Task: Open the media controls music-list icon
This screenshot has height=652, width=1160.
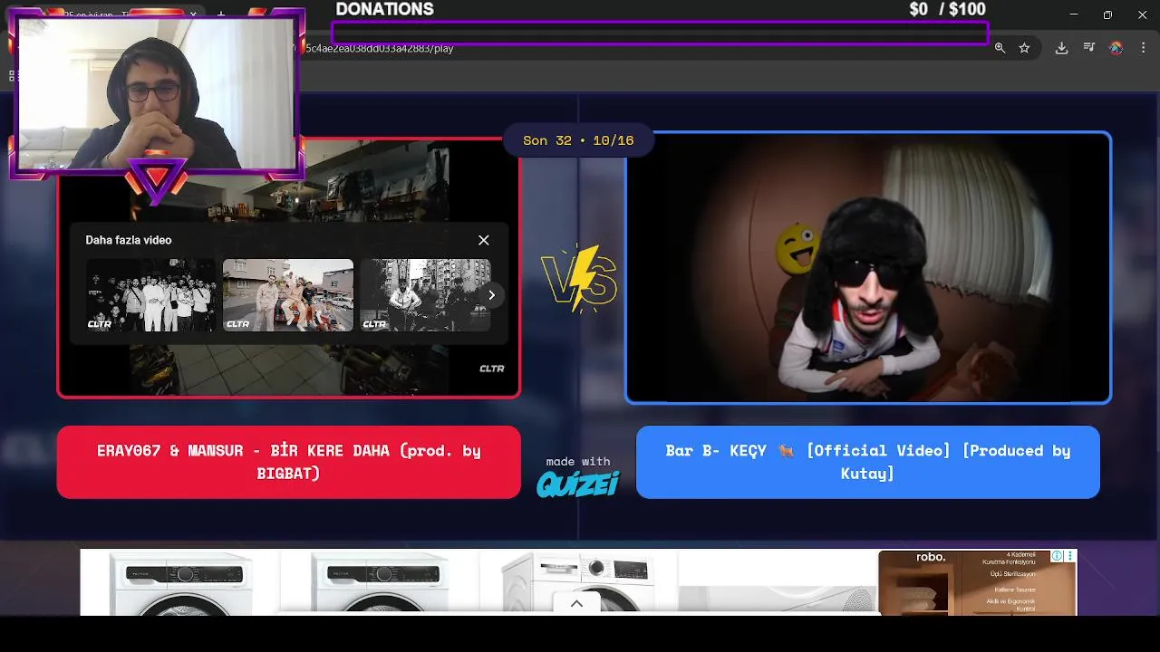Action: coord(1088,48)
